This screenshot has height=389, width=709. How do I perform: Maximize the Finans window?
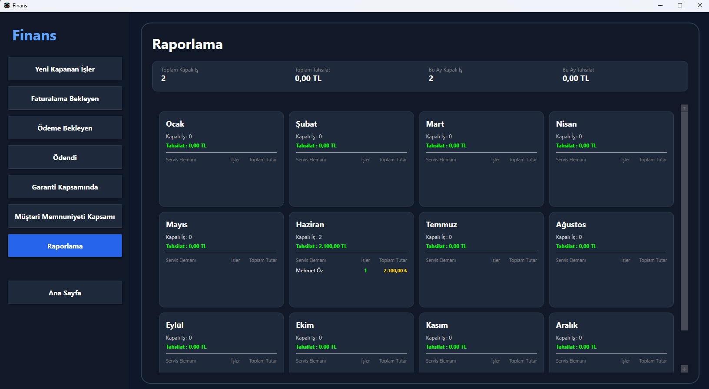tap(680, 5)
